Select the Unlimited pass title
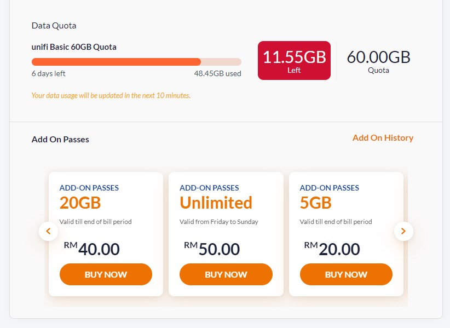The width and height of the screenshot is (450, 328). [x=216, y=203]
